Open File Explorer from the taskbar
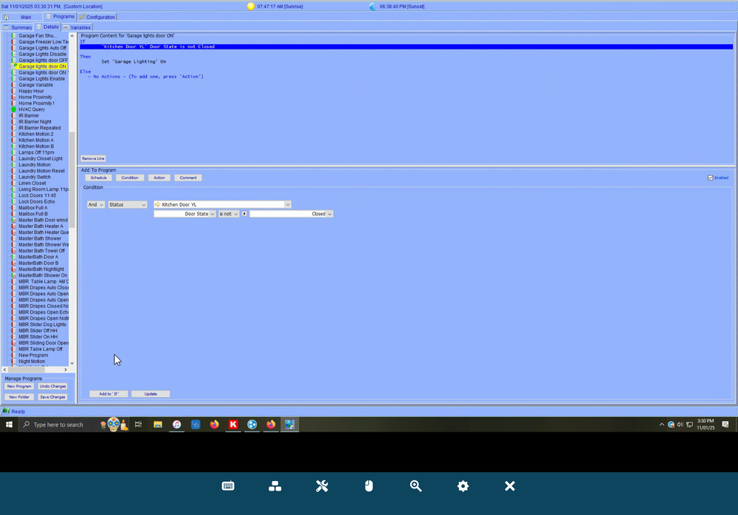 pyautogui.click(x=158, y=424)
